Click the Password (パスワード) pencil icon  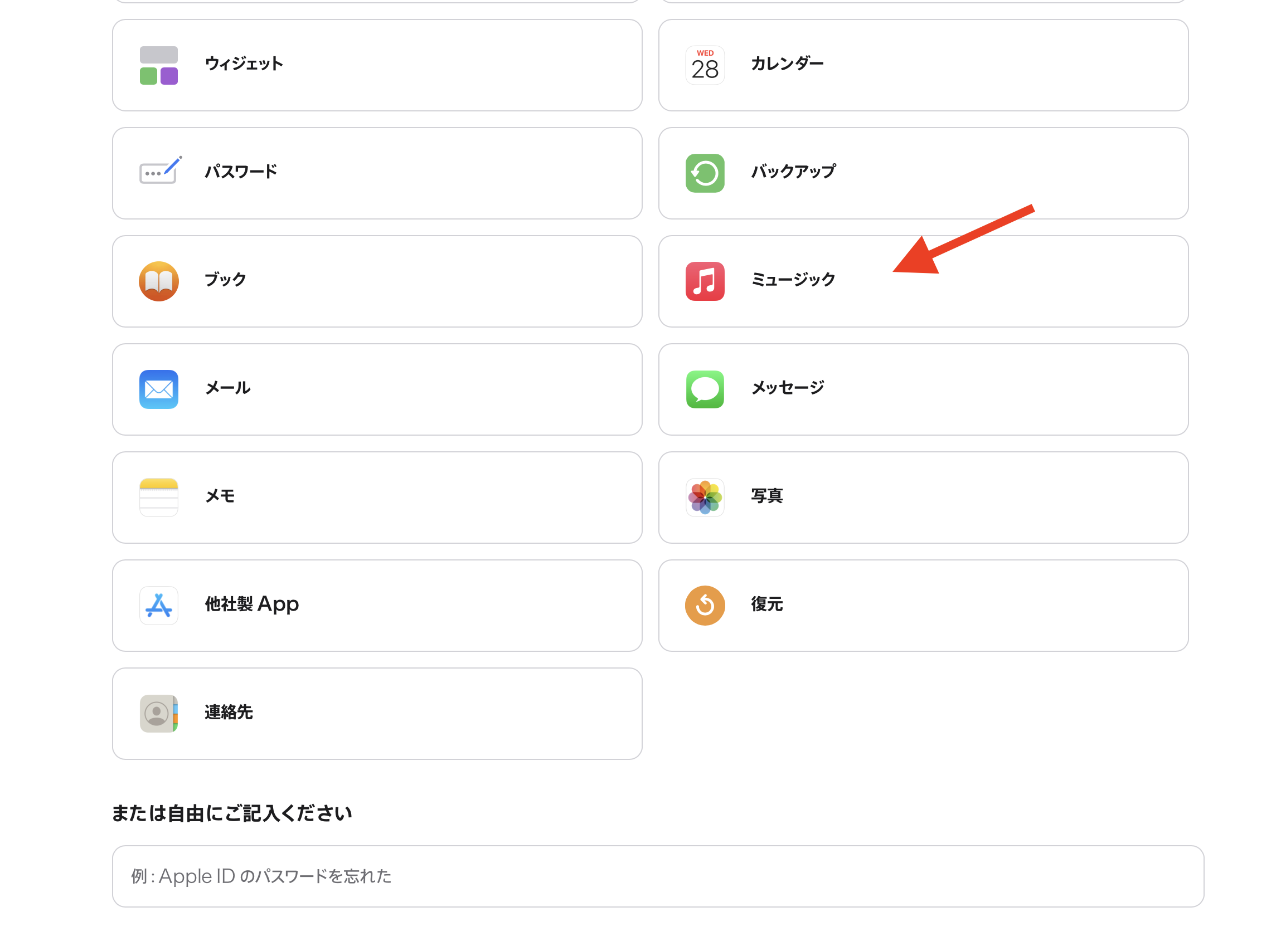tap(160, 170)
